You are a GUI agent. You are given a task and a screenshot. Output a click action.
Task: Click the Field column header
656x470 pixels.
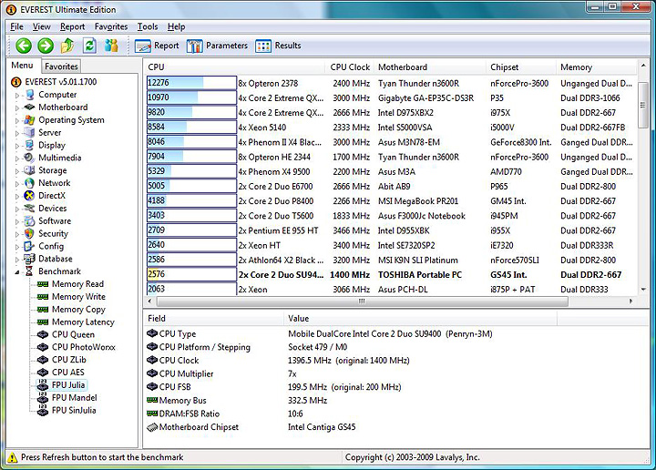[213, 319]
